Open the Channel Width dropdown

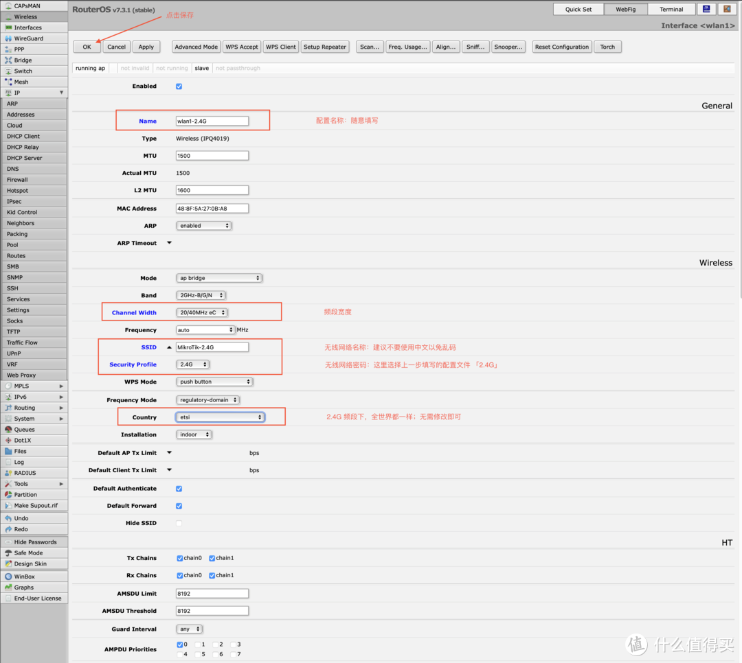pos(201,313)
